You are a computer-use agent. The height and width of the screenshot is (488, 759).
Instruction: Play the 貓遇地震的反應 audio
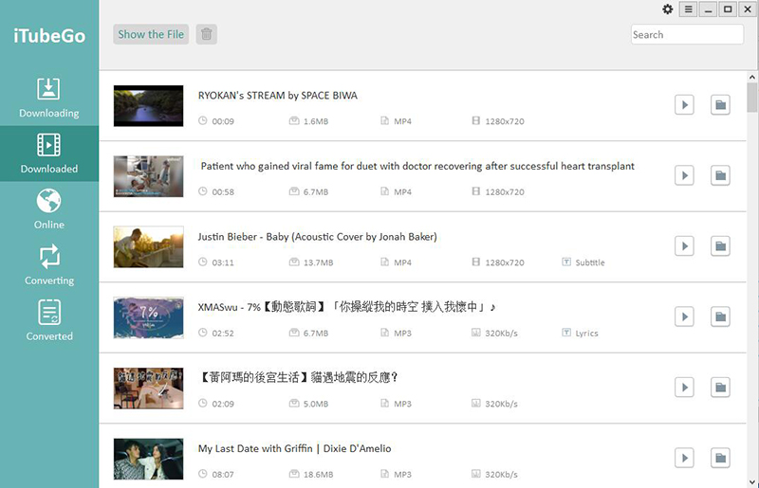tap(684, 388)
